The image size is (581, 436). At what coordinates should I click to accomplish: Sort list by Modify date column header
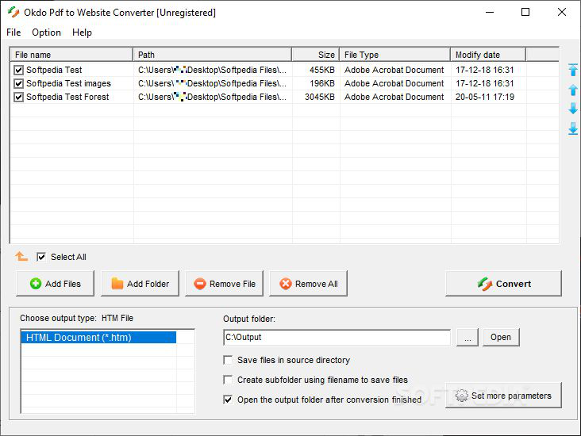pyautogui.click(x=488, y=55)
